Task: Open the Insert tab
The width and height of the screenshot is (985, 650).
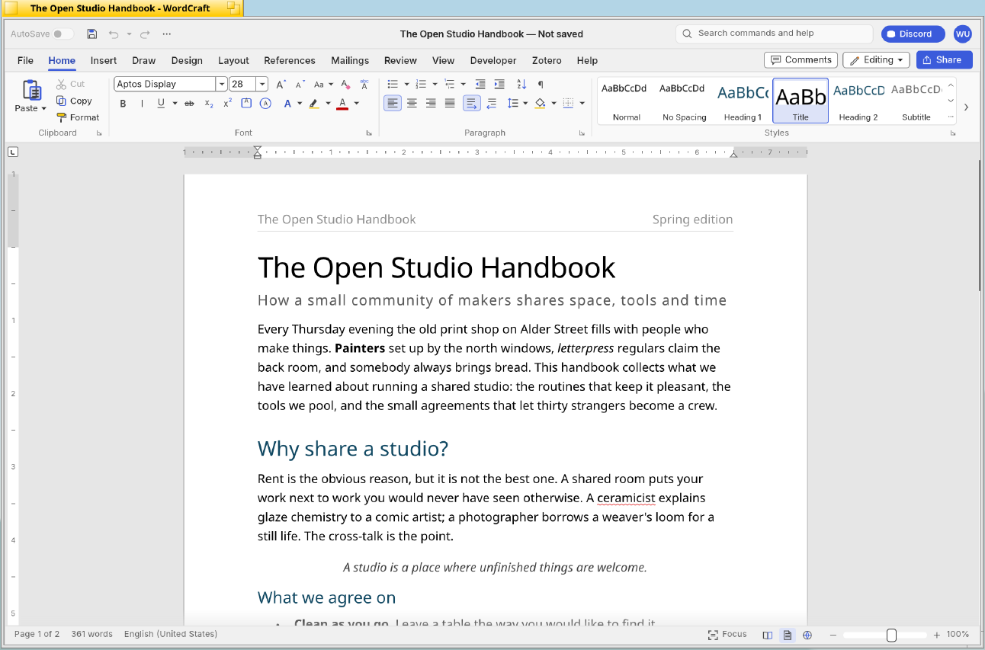Action: pos(104,60)
